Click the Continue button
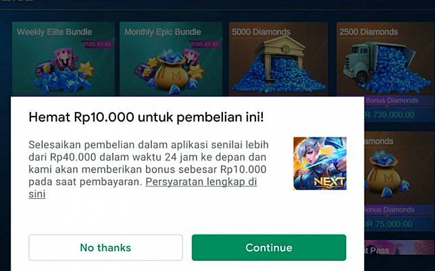Screen dimensions: 435x271 tap(269, 247)
